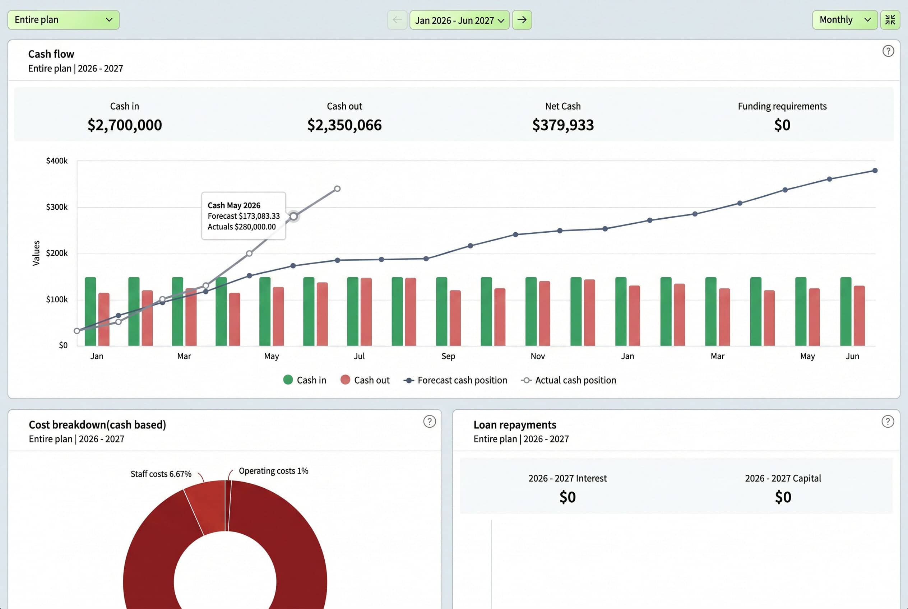Advance to next date range arrow

click(522, 20)
